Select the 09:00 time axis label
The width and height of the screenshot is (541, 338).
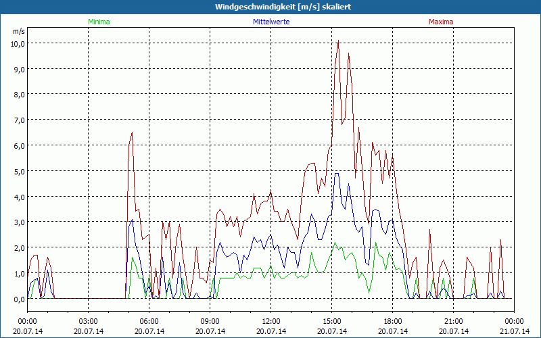click(210, 321)
